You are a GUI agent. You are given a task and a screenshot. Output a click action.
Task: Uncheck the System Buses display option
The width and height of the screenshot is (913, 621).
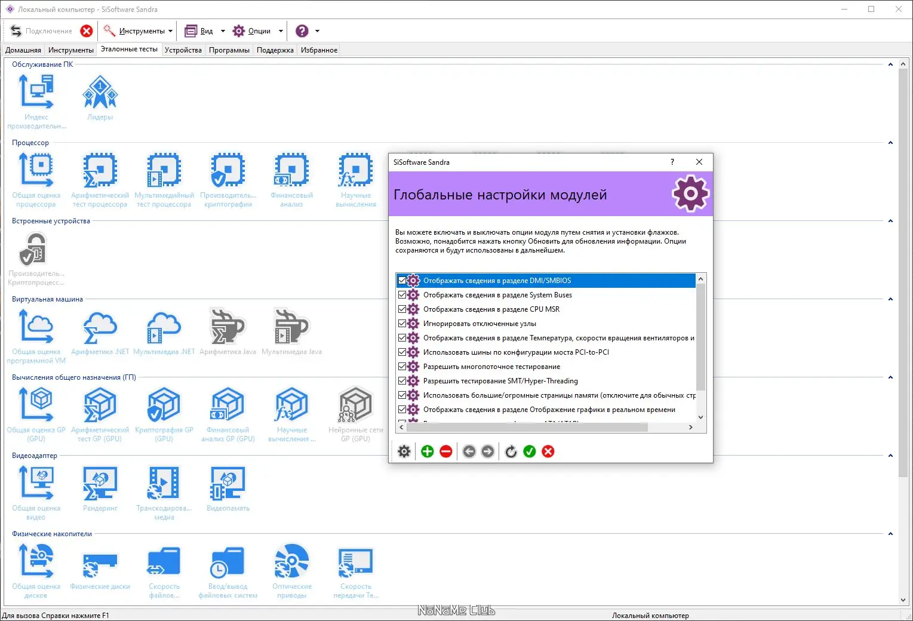coord(402,295)
